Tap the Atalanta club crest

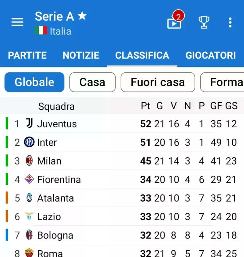pos(29,198)
